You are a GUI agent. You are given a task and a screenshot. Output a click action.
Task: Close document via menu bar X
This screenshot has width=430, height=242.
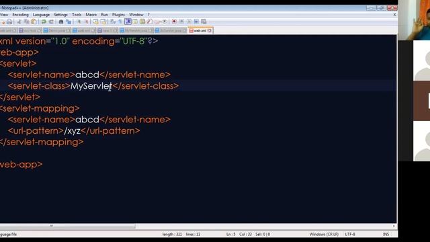pos(394,15)
